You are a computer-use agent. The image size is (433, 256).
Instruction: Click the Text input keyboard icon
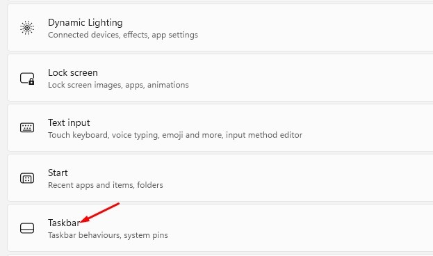click(27, 127)
